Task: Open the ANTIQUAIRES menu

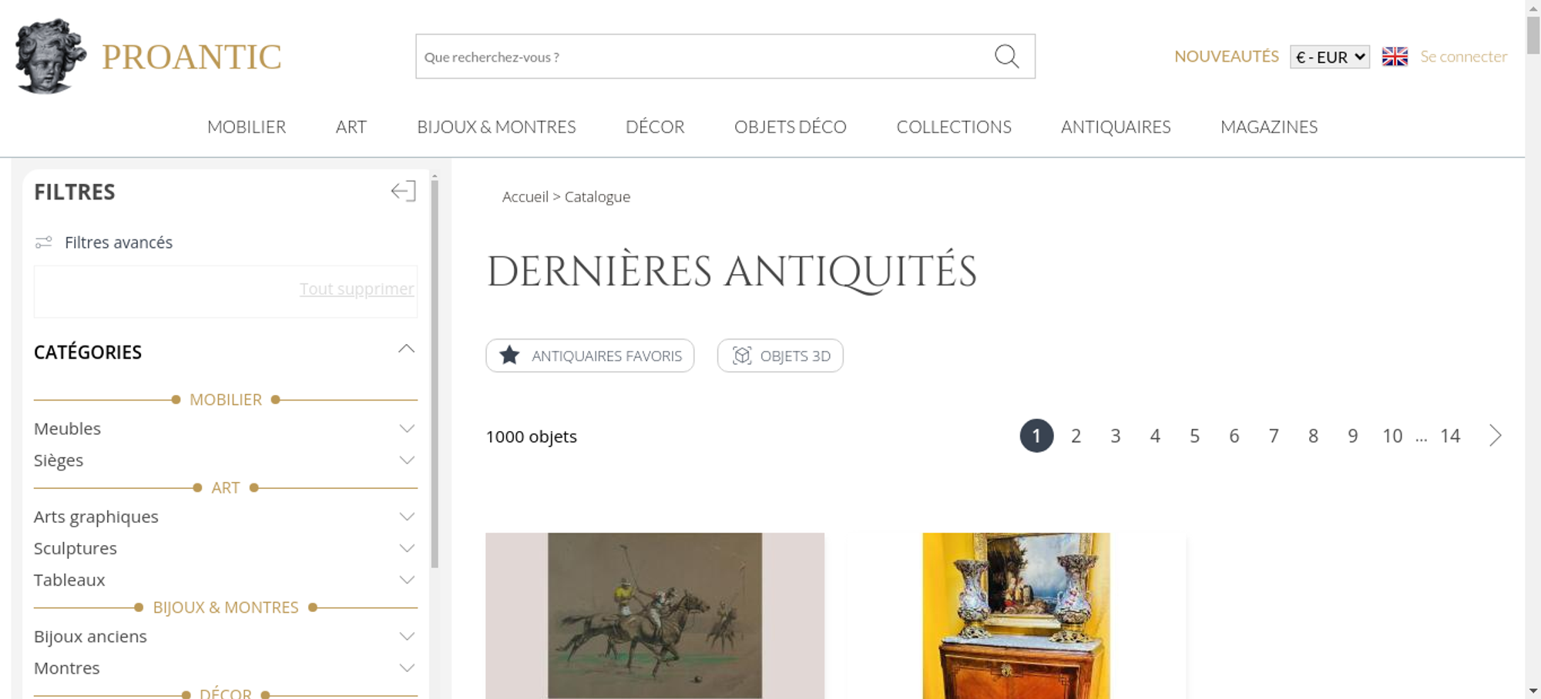Action: pos(1116,127)
